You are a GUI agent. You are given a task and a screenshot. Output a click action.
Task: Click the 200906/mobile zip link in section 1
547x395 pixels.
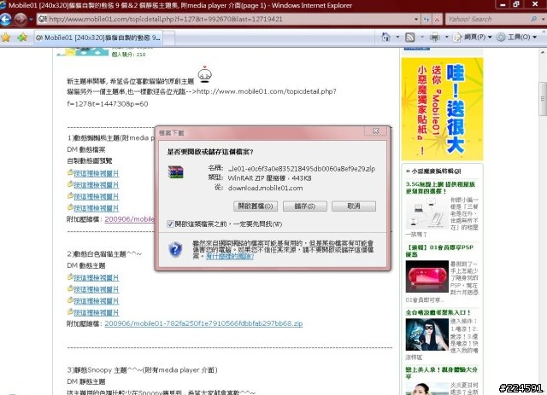tap(129, 219)
